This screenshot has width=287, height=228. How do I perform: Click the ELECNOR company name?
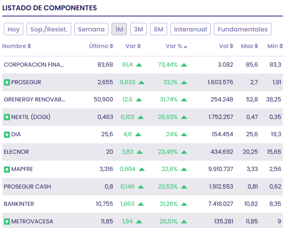(x=16, y=152)
